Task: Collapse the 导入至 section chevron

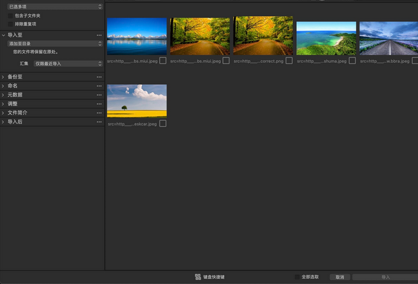Action: [3, 35]
